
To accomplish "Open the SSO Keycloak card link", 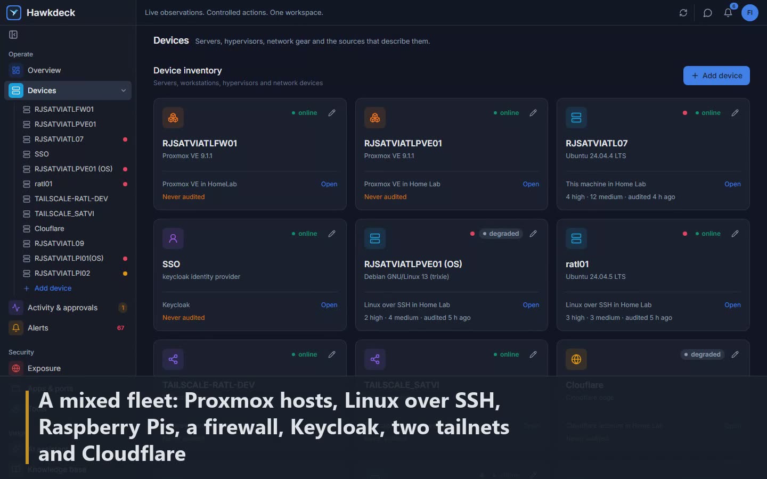I will point(329,305).
